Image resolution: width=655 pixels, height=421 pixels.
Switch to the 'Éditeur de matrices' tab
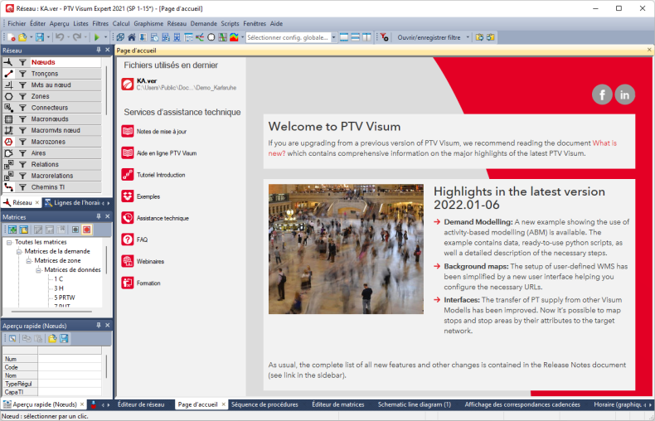337,404
